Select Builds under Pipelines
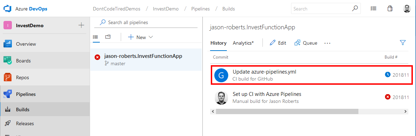416x136 pixels. point(45,109)
